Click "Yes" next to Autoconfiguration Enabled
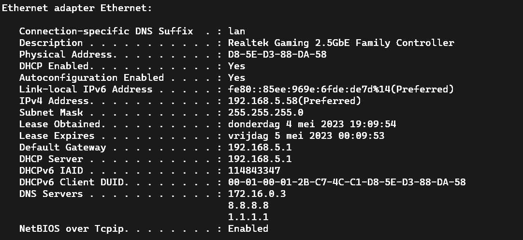This screenshot has height=240, width=523. pyautogui.click(x=236, y=77)
